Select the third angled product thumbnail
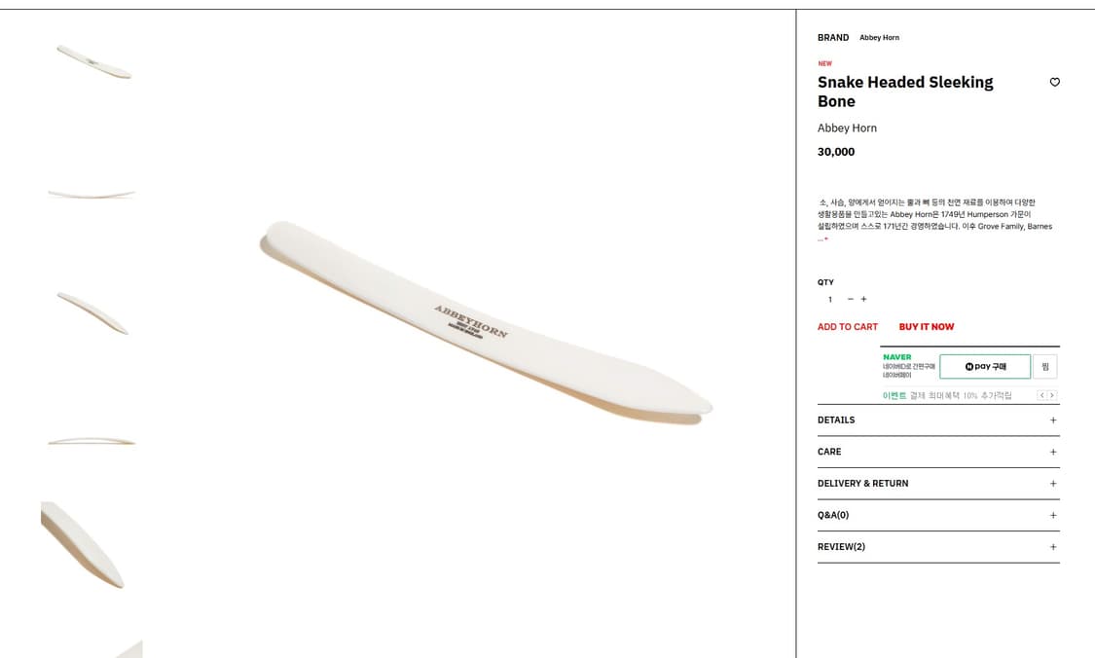The height and width of the screenshot is (658, 1095). pos(92,312)
